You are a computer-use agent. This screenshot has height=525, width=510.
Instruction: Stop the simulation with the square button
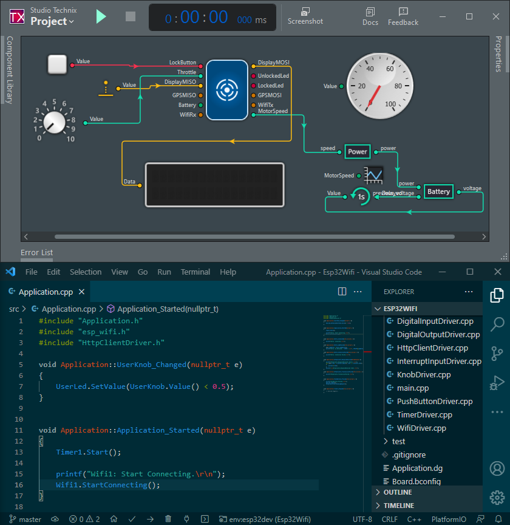tap(131, 16)
